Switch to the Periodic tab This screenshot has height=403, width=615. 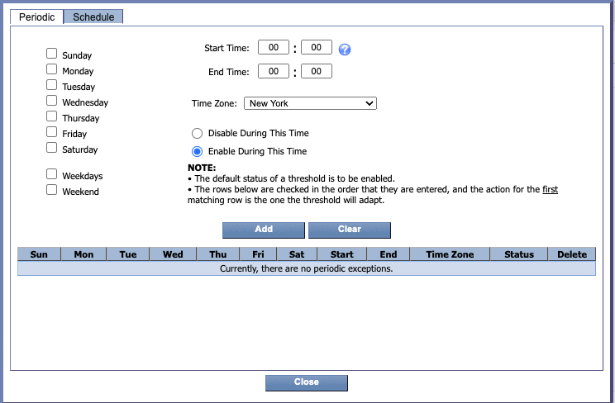[x=37, y=17]
